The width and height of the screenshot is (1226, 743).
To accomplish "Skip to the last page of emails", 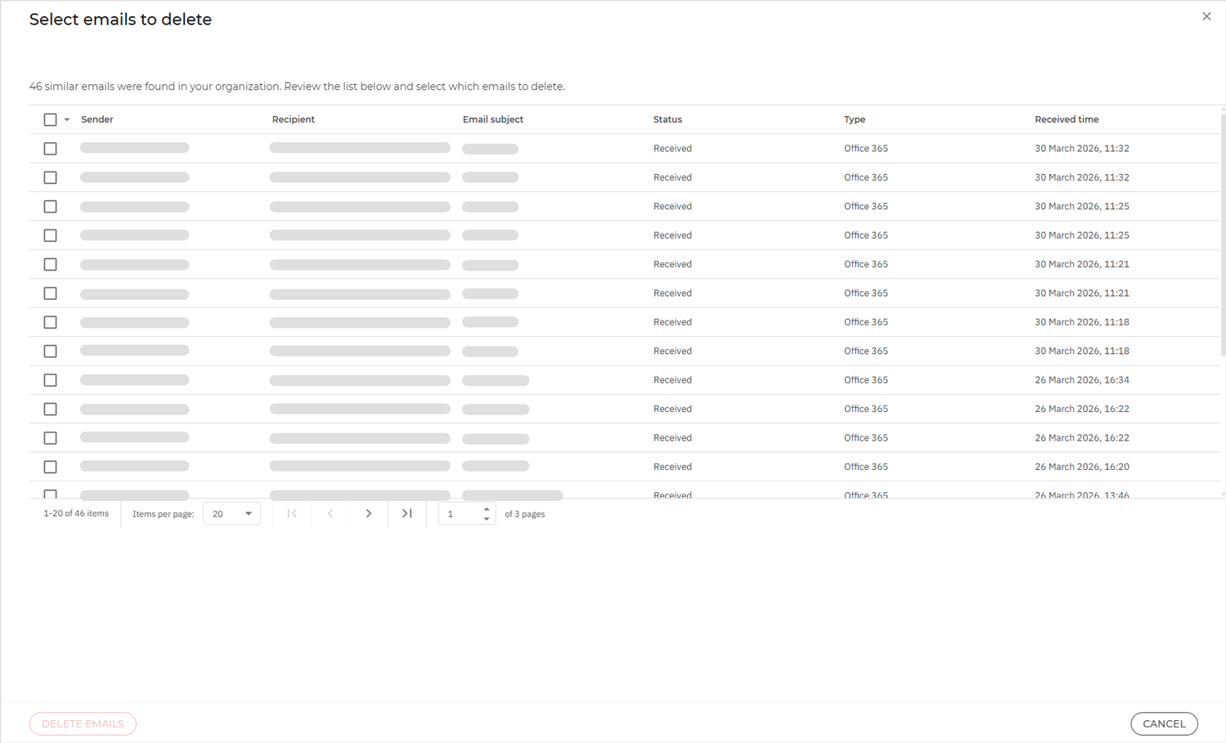I will coord(407,513).
